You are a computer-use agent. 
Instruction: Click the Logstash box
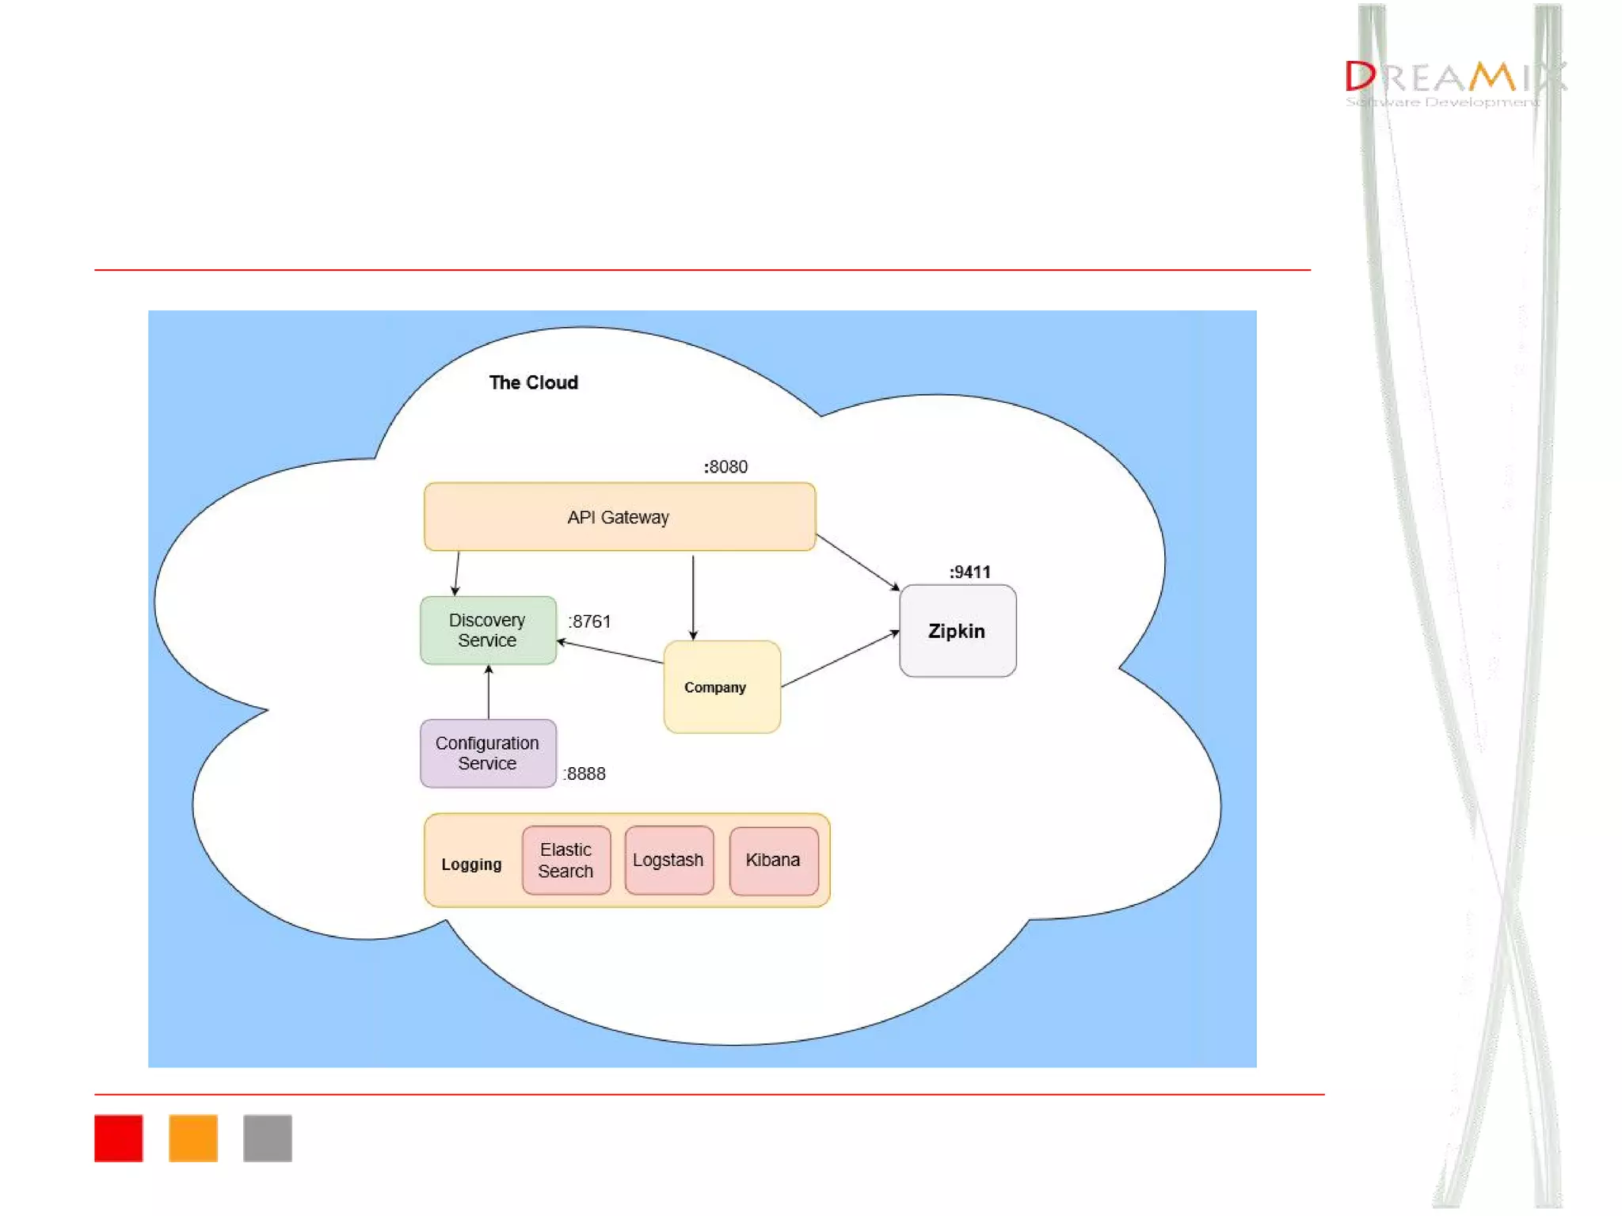click(x=668, y=861)
